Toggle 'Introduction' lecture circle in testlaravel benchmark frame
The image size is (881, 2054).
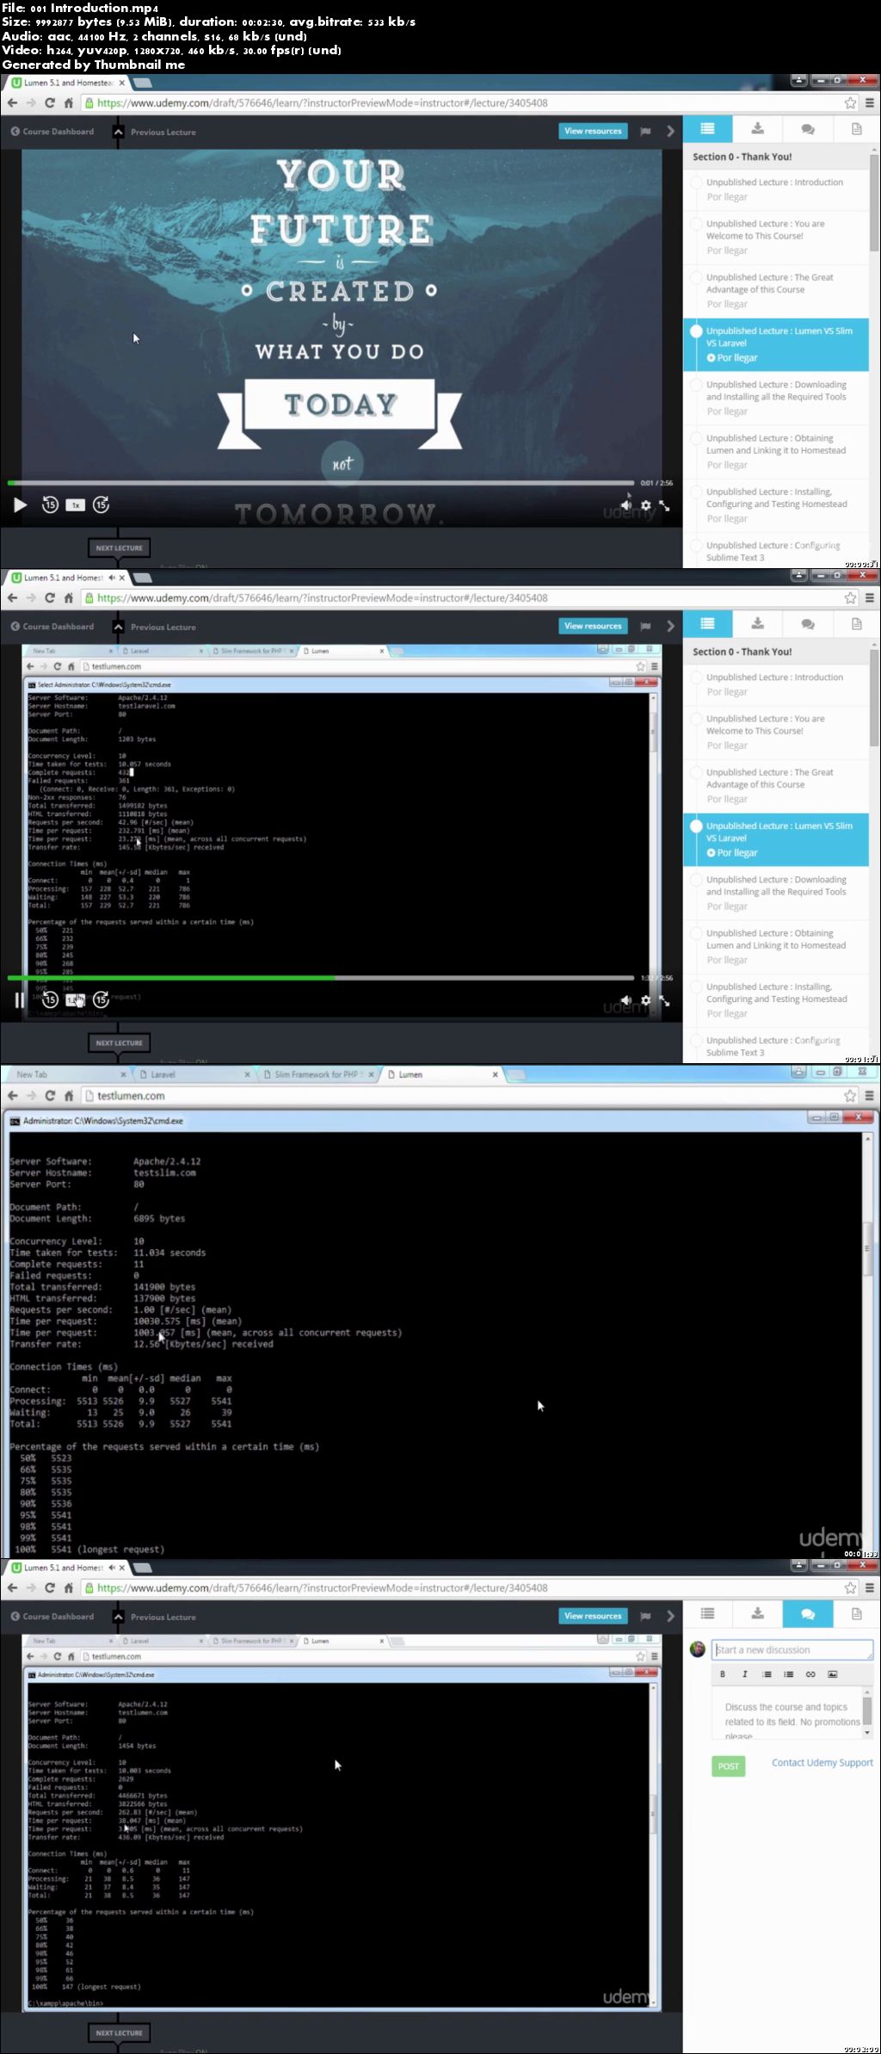click(696, 677)
